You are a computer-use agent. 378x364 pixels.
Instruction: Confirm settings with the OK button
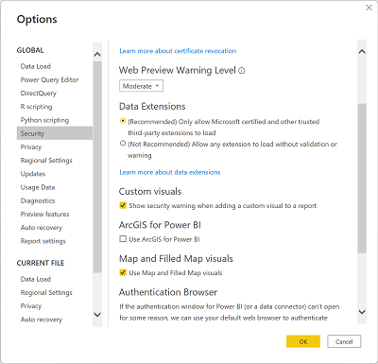[303, 341]
